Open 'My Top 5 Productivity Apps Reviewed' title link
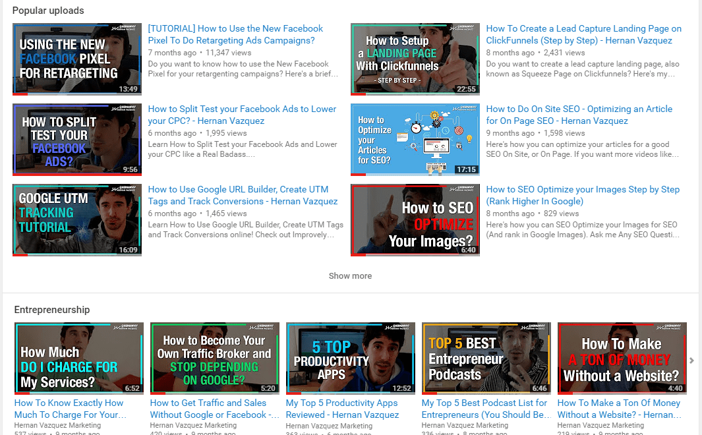The width and height of the screenshot is (702, 435). [x=343, y=409]
